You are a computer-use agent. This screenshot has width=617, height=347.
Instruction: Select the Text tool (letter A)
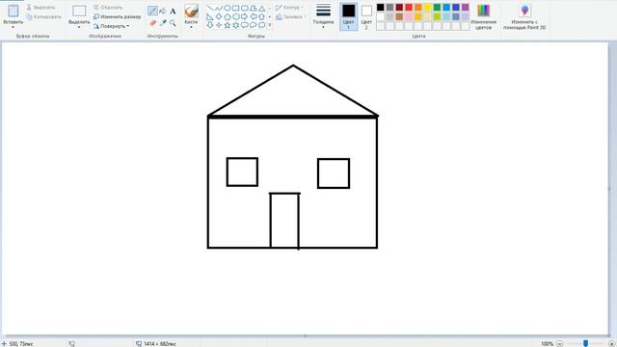click(x=173, y=11)
